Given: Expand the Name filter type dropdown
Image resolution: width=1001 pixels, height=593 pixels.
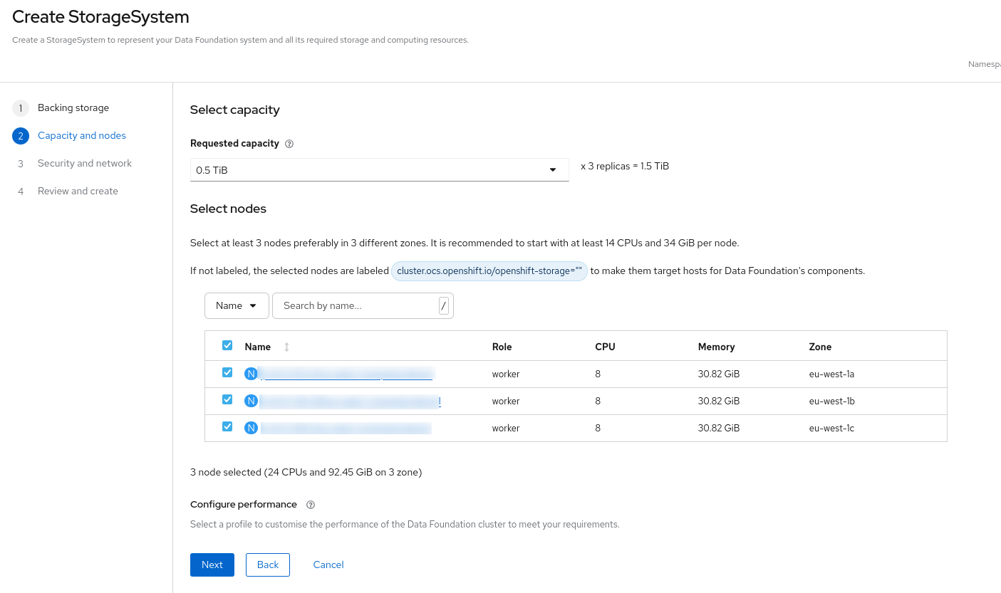Looking at the screenshot, I should pyautogui.click(x=237, y=305).
